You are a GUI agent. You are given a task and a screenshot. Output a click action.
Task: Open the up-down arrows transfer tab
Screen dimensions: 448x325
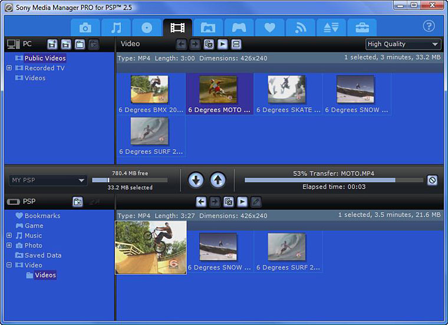[x=331, y=28]
